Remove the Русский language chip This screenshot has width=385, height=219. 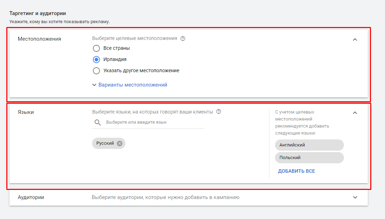(x=119, y=144)
